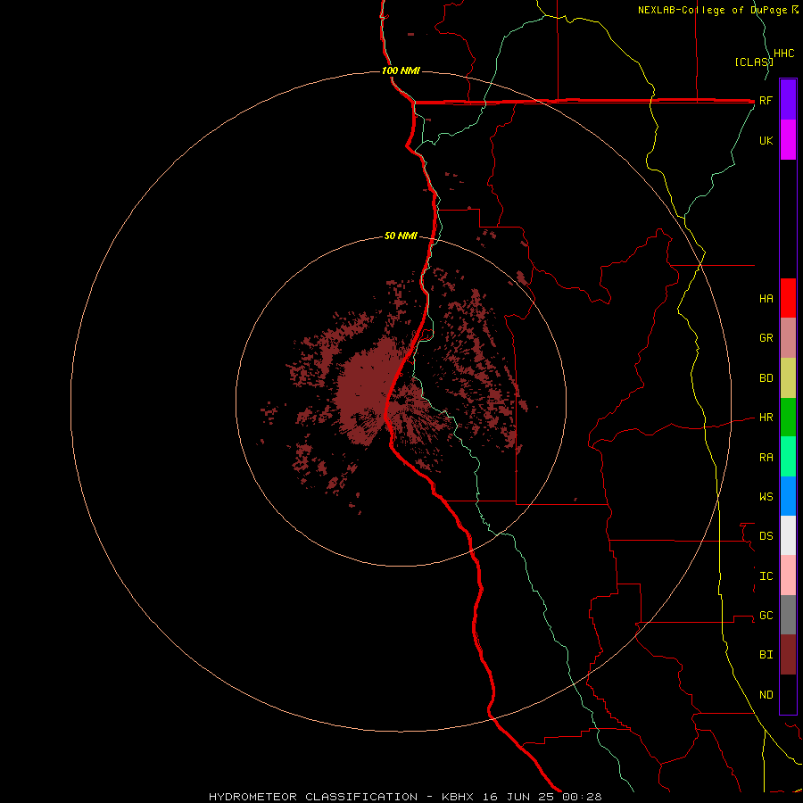Click the dark green HR swatch
Viewport: 803px width, 803px height.
pyautogui.click(x=788, y=418)
